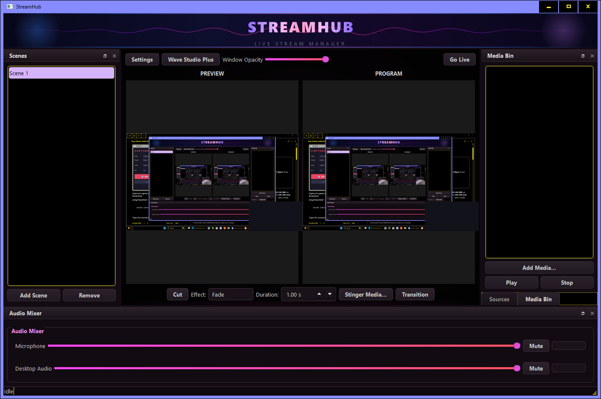Click the Microphone volume slider handle
The image size is (601, 399).
(x=517, y=346)
